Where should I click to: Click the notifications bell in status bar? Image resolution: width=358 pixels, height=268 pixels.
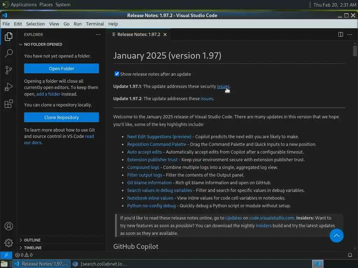tap(350, 255)
